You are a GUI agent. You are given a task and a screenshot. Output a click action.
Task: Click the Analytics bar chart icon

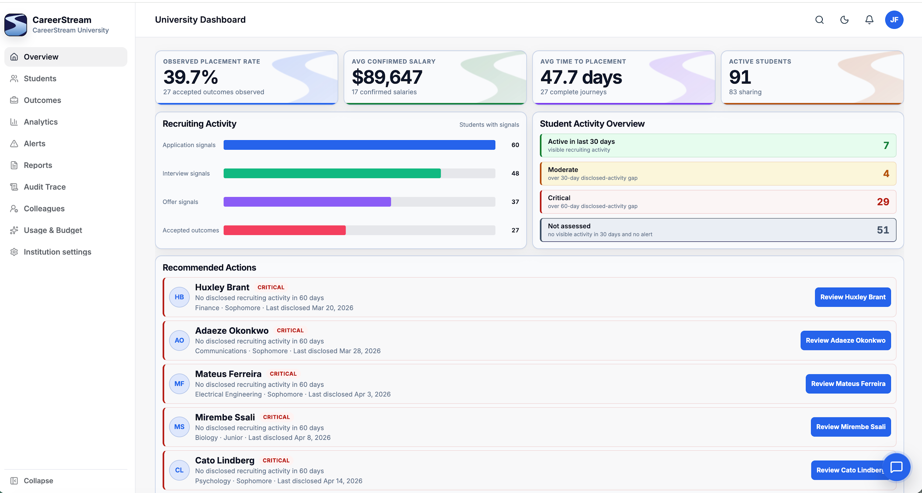coord(14,122)
